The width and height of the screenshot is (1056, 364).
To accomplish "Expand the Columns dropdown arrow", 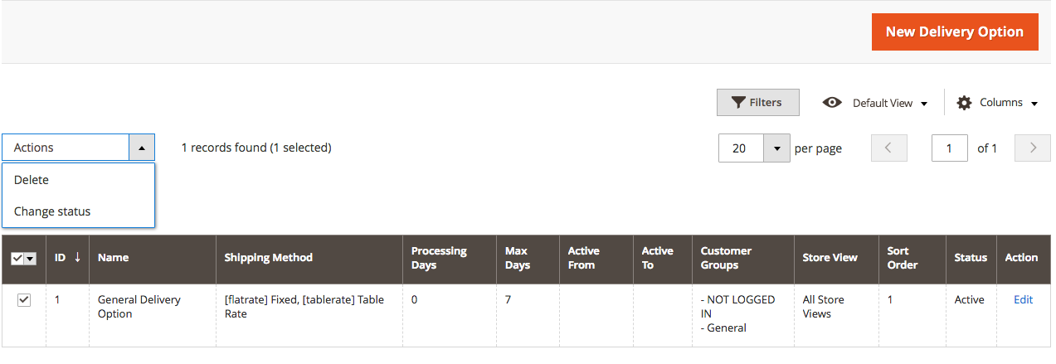I will (1034, 104).
